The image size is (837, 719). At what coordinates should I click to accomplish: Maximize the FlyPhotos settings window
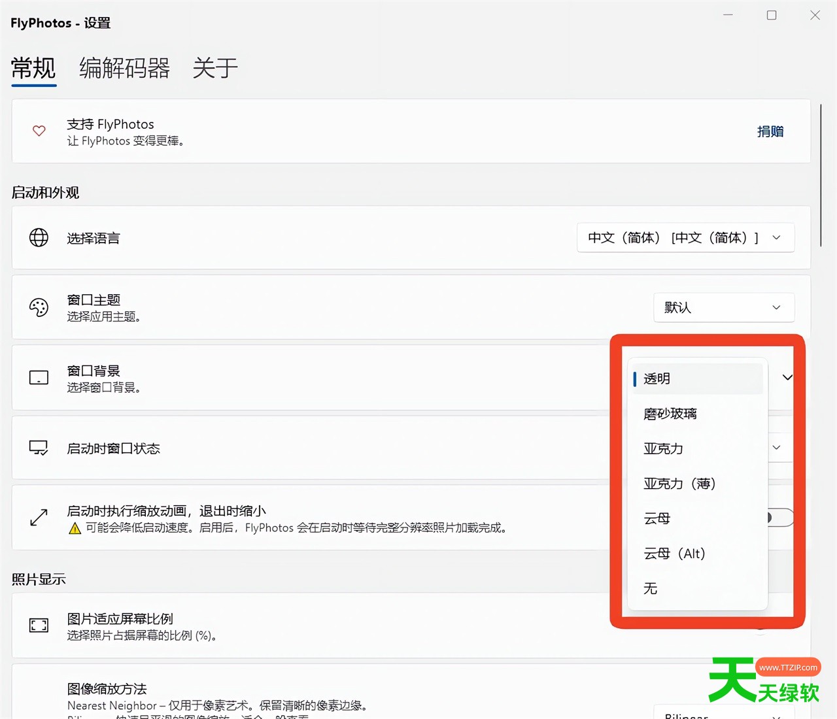(772, 15)
